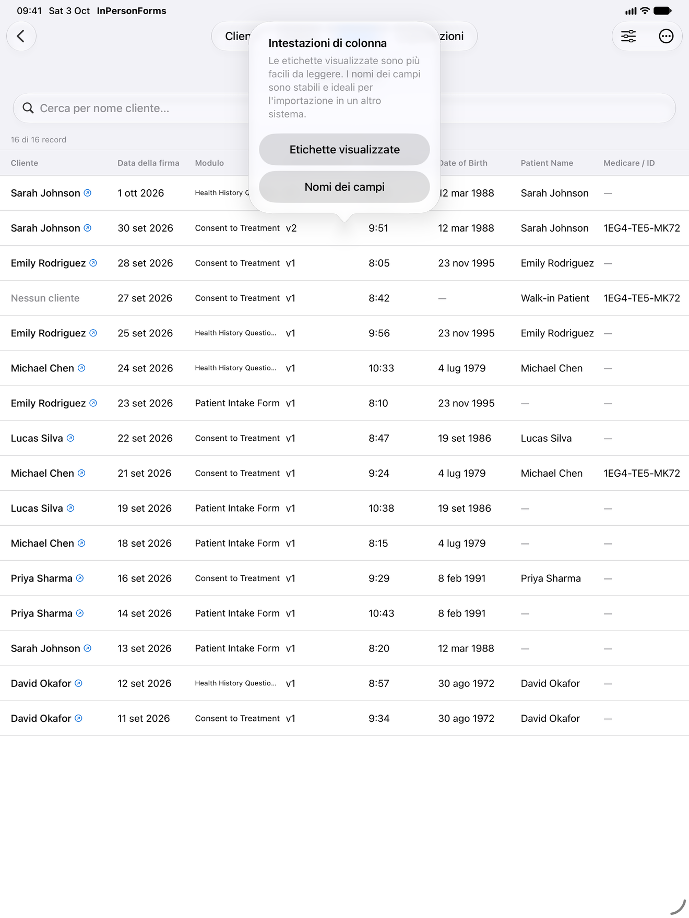The height and width of the screenshot is (918, 689).
Task: Click the Cliente column header
Action: [x=25, y=163]
